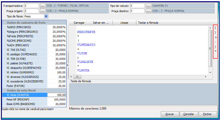Open Transportadora lookup ellipsis button

click(42, 6)
